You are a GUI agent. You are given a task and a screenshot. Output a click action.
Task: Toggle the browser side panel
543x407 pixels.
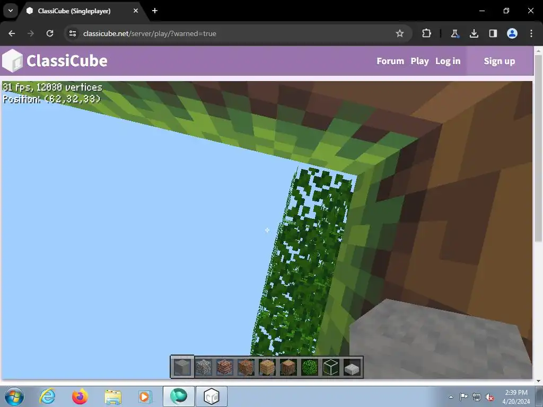(x=493, y=33)
